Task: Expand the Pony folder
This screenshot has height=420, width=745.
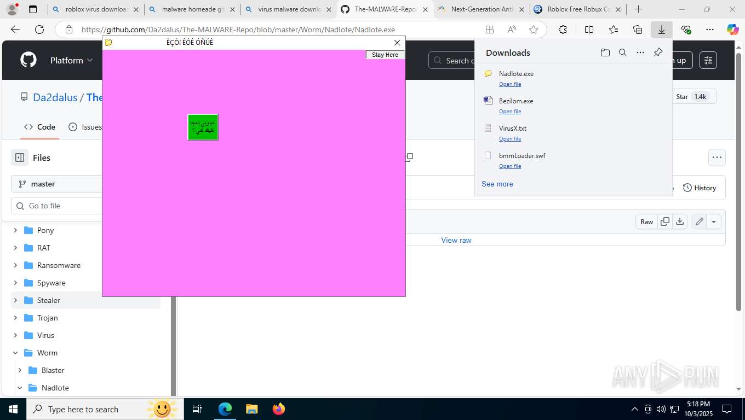Action: click(15, 230)
